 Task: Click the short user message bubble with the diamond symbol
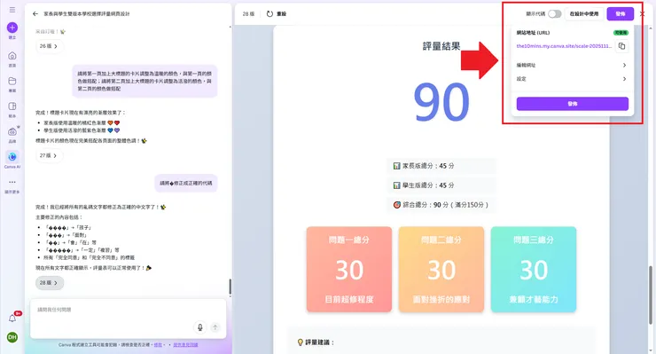click(x=186, y=183)
